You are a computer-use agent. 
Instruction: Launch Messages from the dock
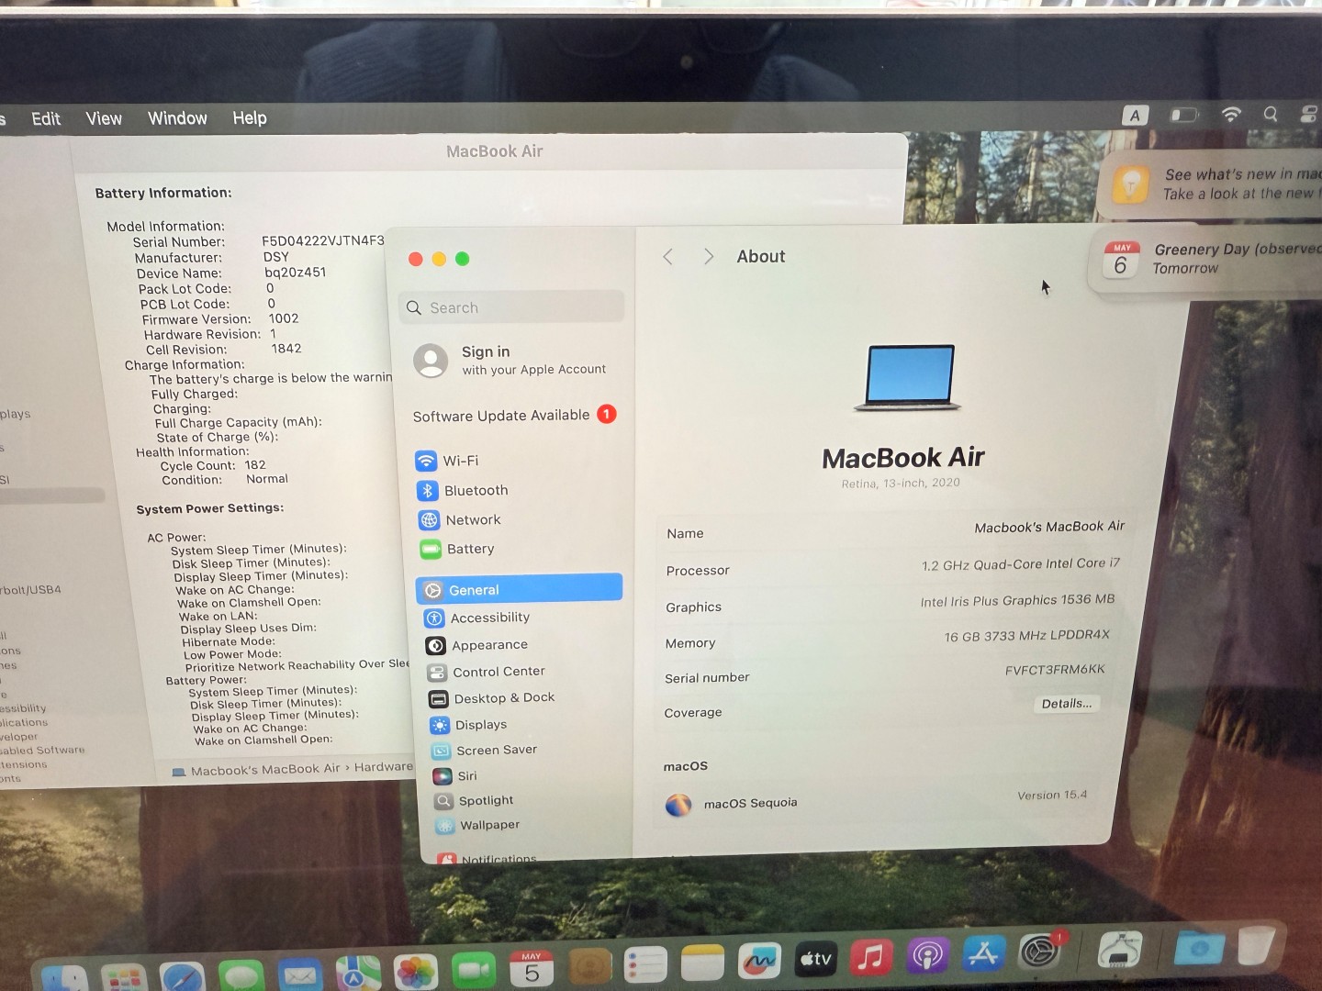coord(241,975)
